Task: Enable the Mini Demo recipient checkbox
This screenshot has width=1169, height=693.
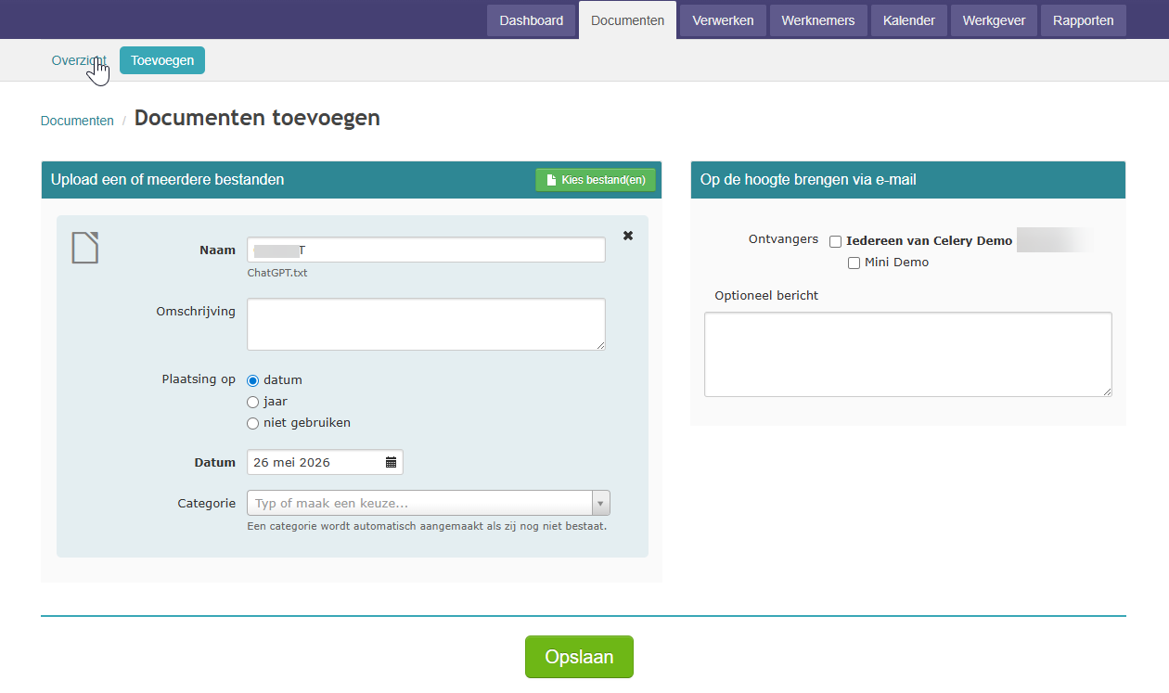Action: 854,263
